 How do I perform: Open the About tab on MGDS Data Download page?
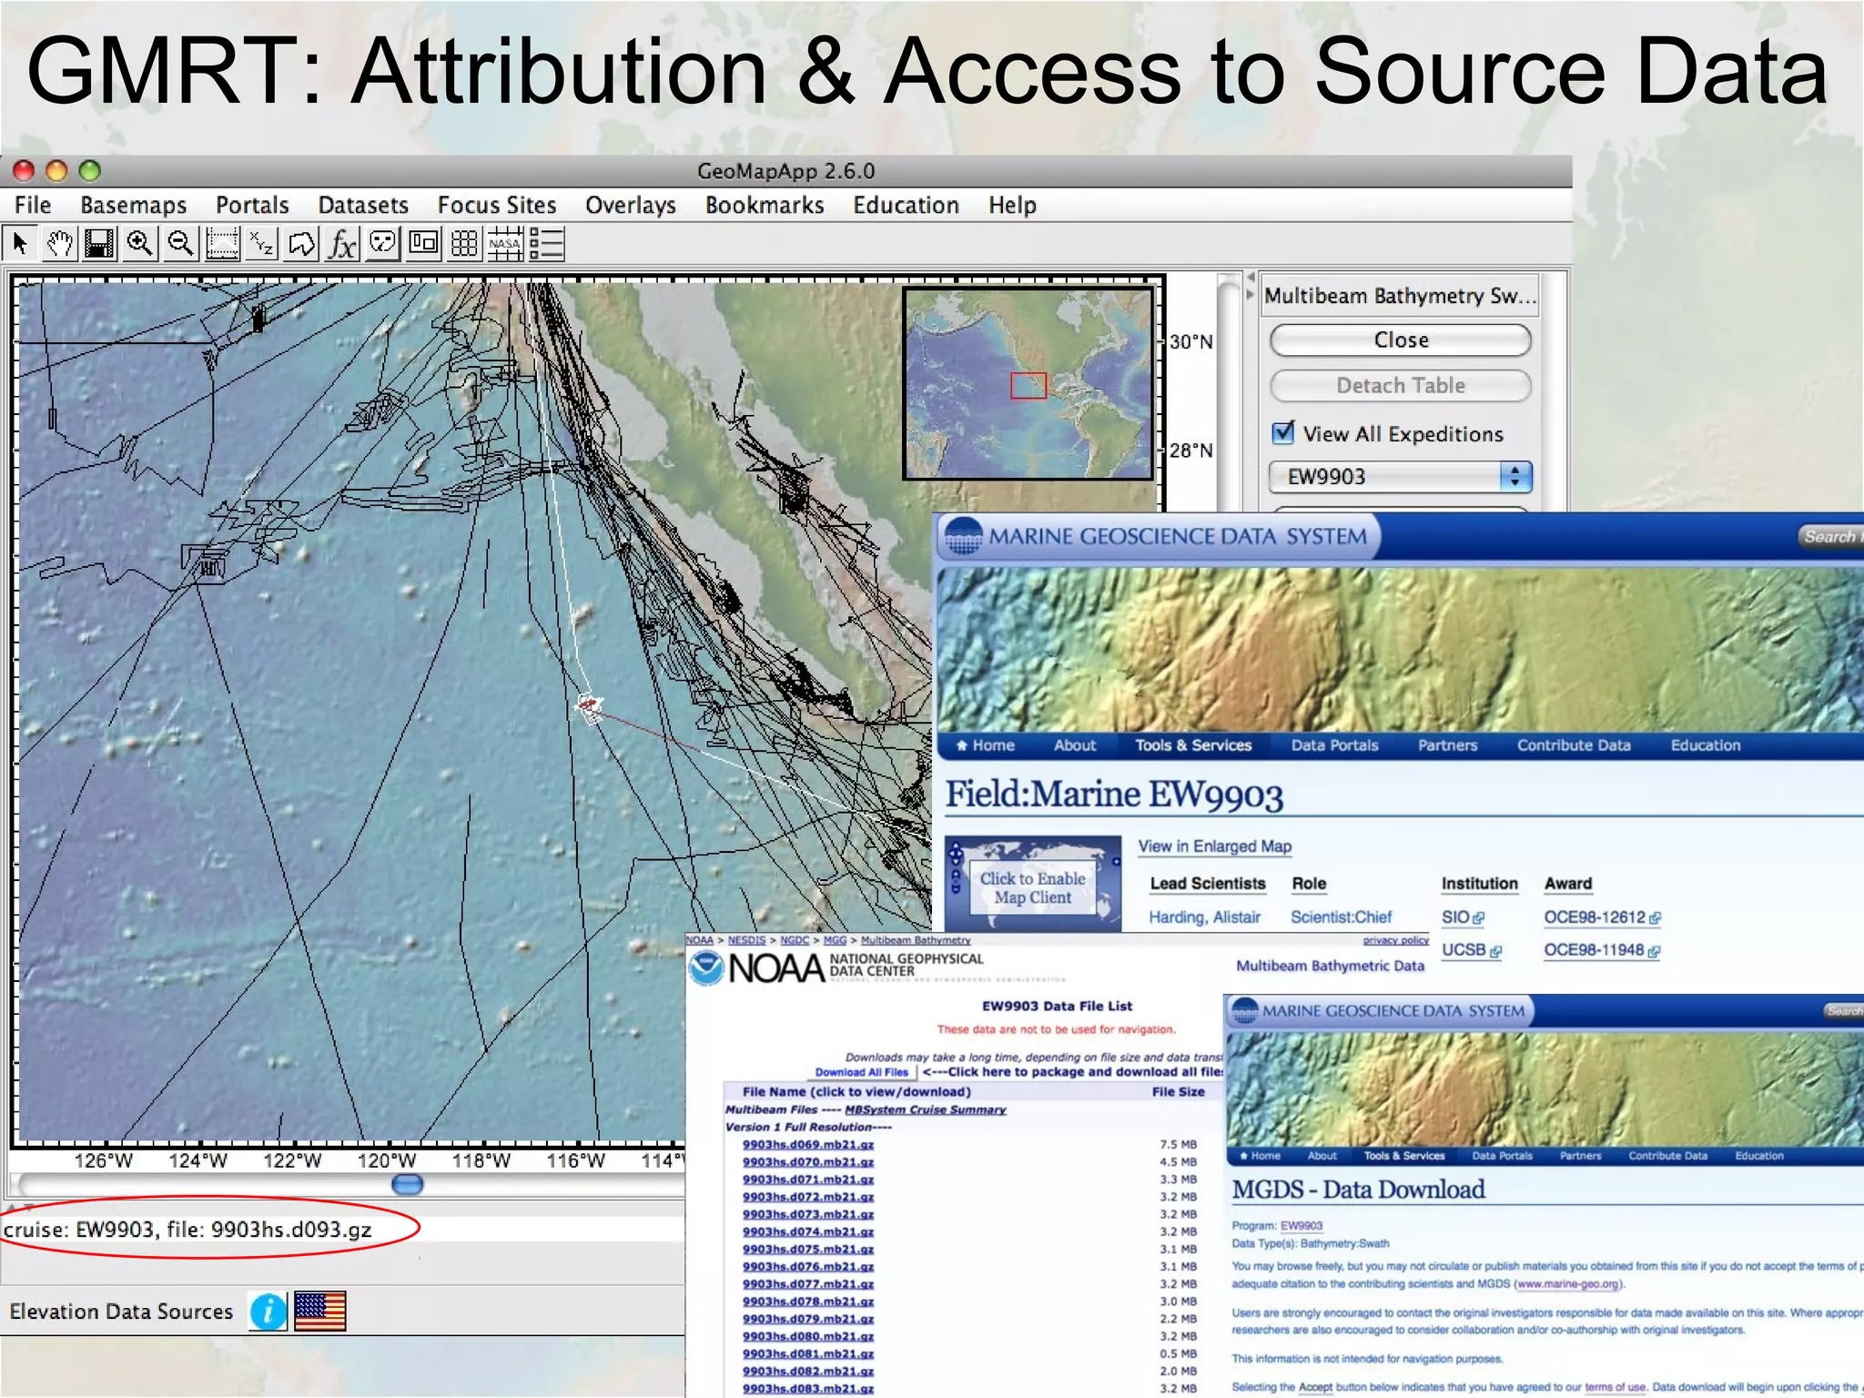(1322, 1156)
